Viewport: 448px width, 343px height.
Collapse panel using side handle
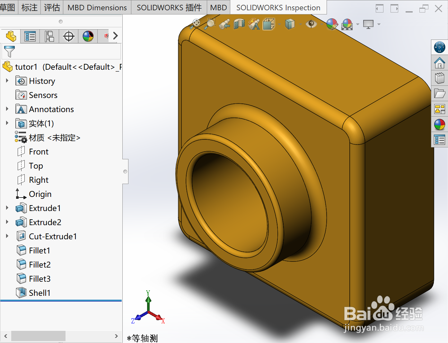[125, 171]
